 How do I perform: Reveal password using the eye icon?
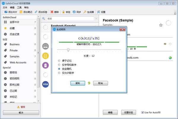click(x=165, y=44)
